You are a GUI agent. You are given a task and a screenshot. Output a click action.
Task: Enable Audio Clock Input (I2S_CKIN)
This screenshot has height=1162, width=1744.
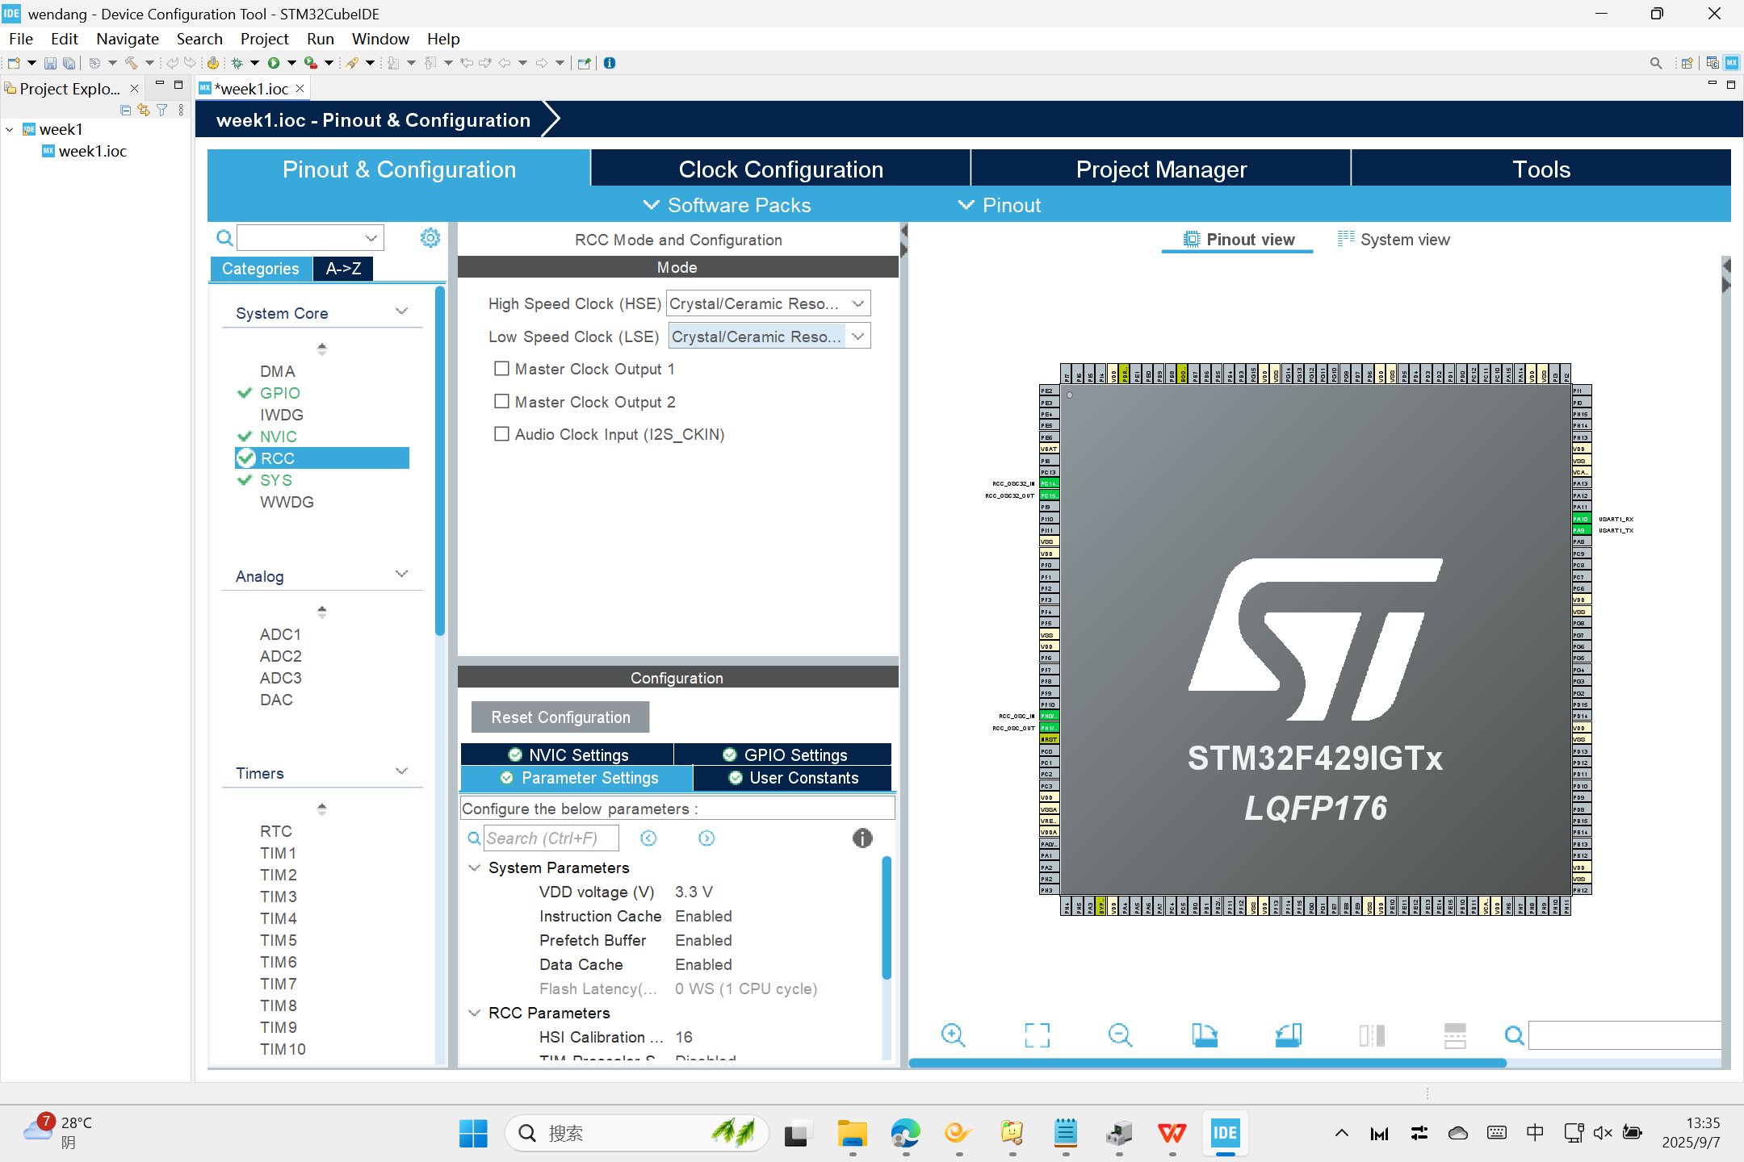501,434
